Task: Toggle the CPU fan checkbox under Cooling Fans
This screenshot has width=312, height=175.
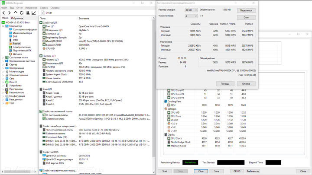Action: 169,105
